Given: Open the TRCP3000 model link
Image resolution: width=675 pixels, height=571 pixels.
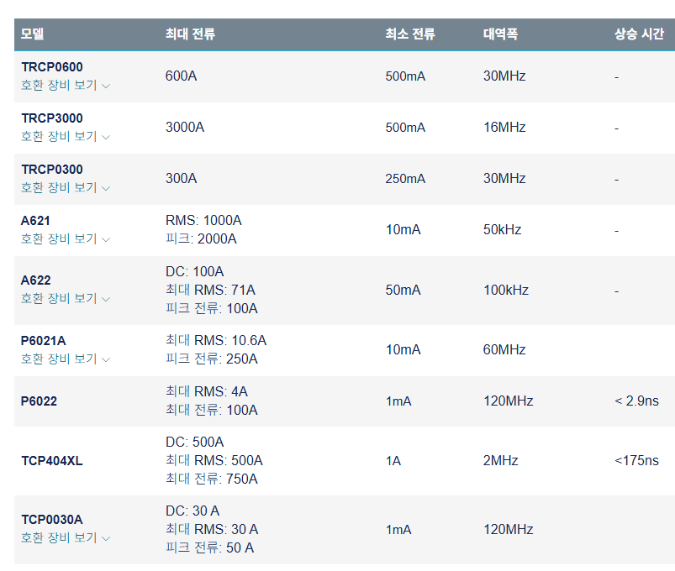Looking at the screenshot, I should point(52,118).
